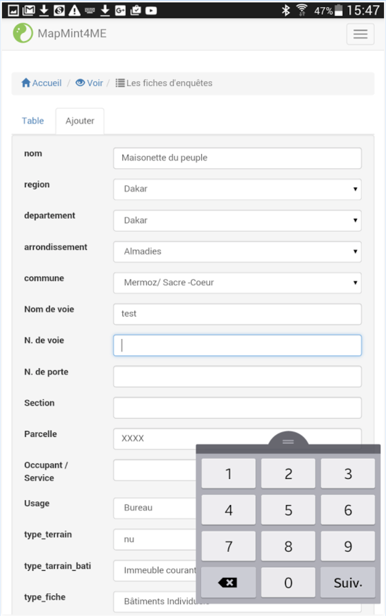Open the commune Mermoz/ Sacre -Coeur dropdown
386x616 pixels.
[x=237, y=283]
